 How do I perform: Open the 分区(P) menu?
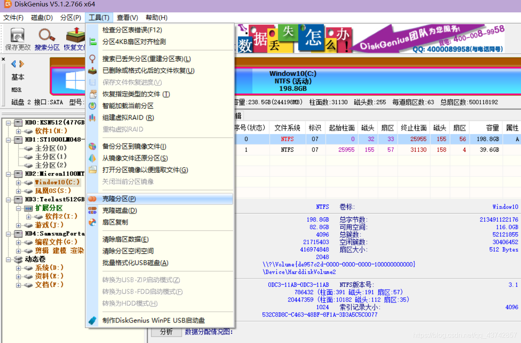coord(70,18)
